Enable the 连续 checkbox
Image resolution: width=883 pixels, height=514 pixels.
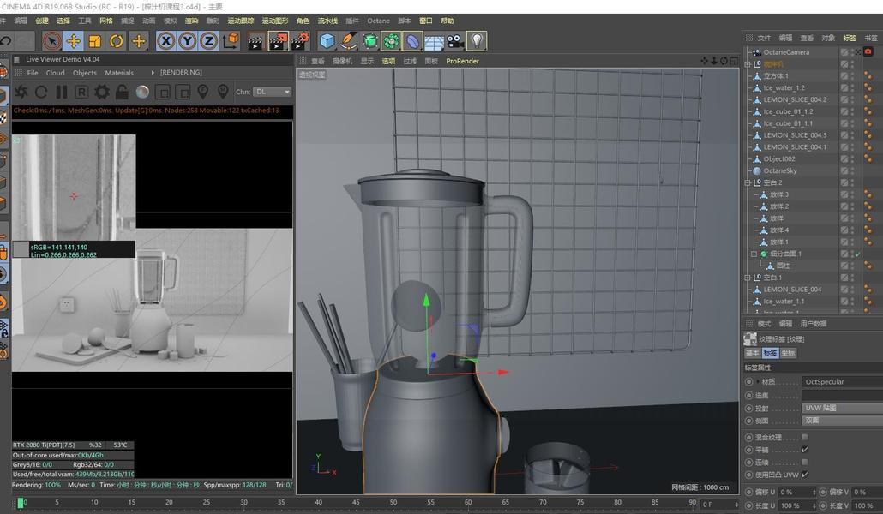805,463
